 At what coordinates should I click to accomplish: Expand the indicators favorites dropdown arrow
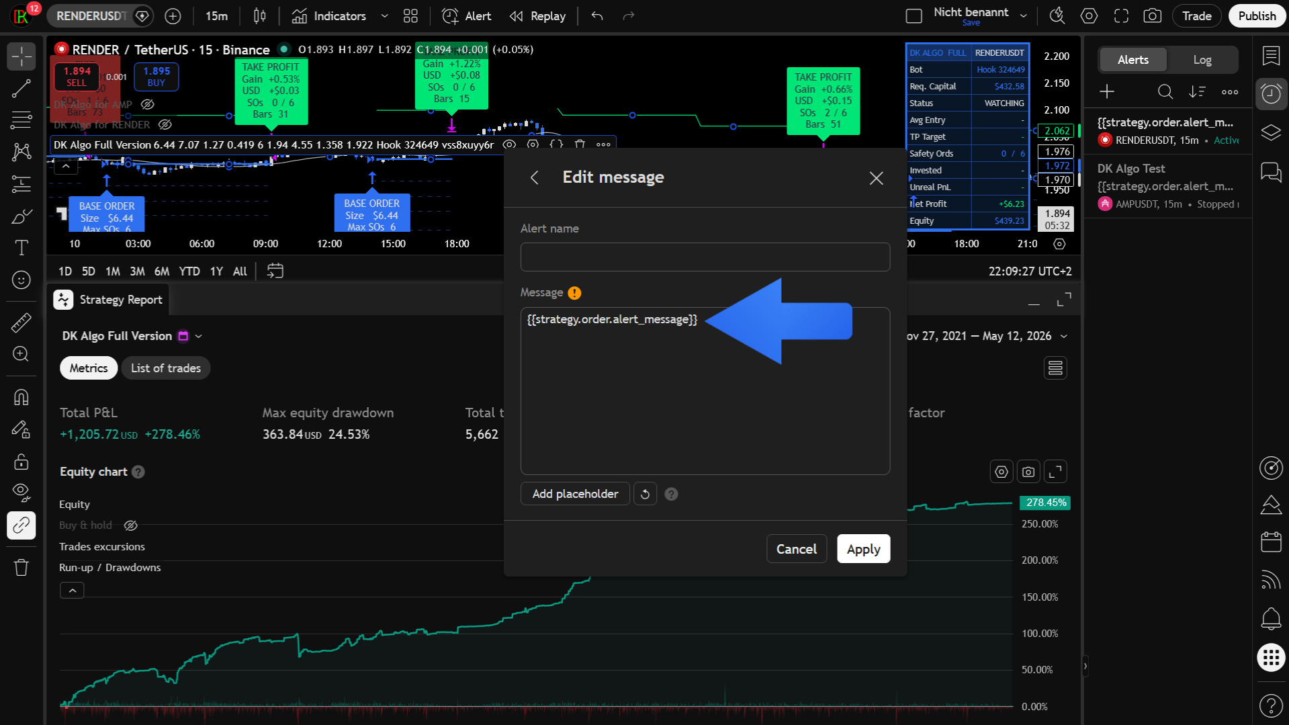384,16
